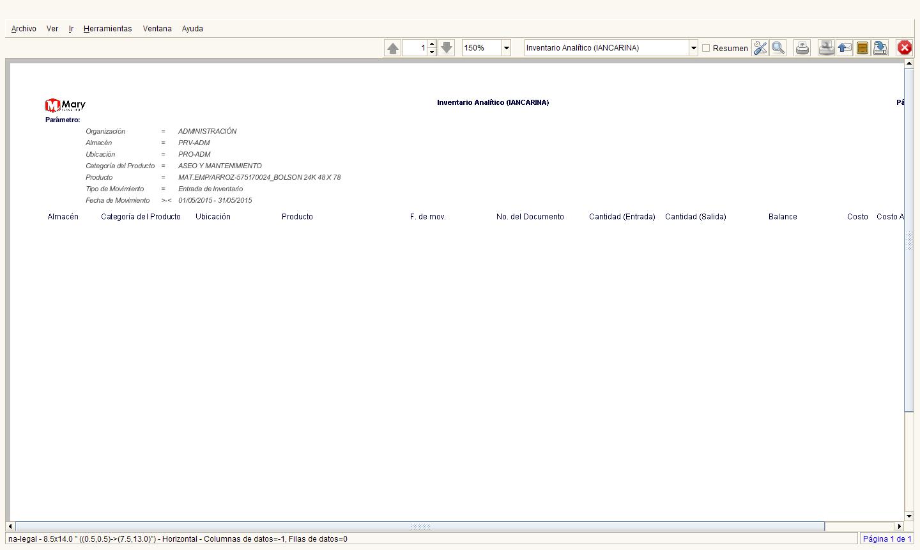The width and height of the screenshot is (920, 550).
Task: Click the No. del Documento column header
Action: [530, 217]
